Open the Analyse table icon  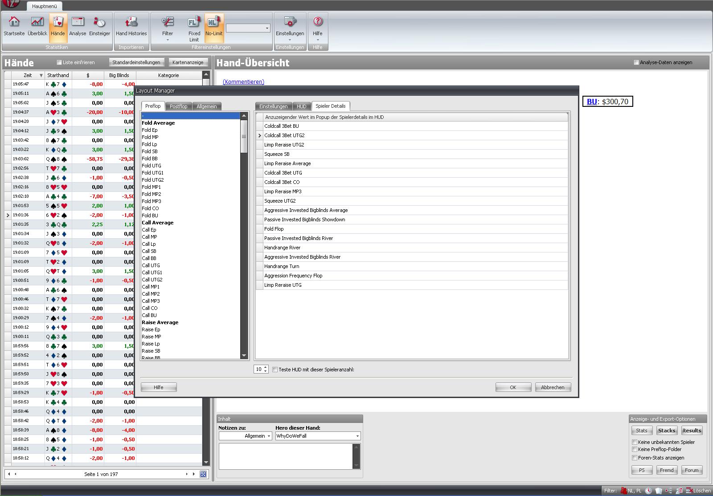point(78,21)
